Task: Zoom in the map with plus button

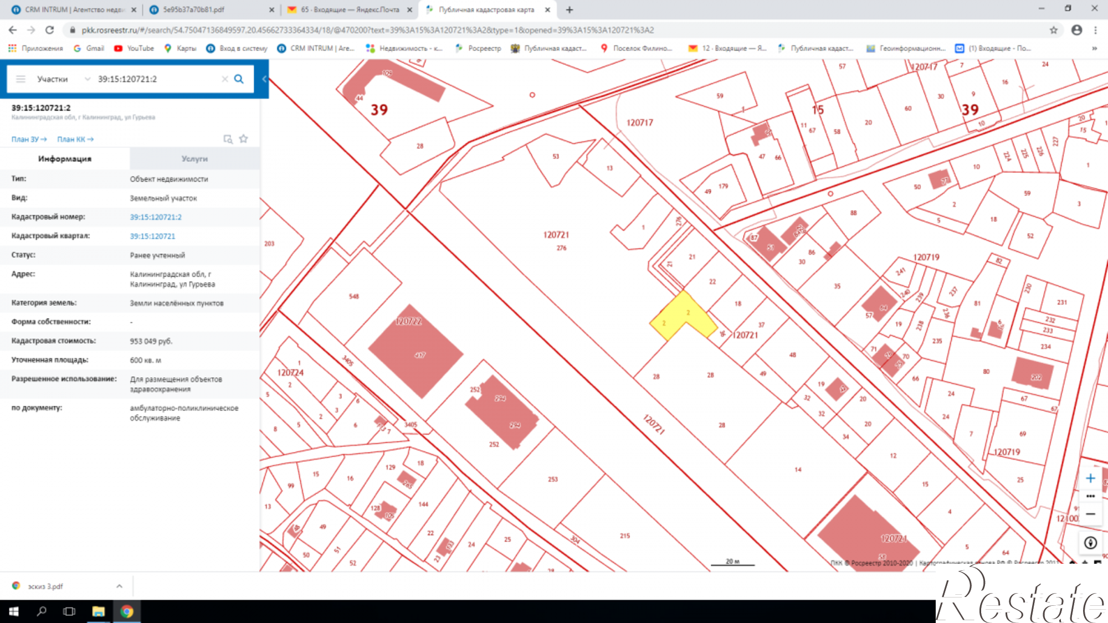Action: point(1090,478)
